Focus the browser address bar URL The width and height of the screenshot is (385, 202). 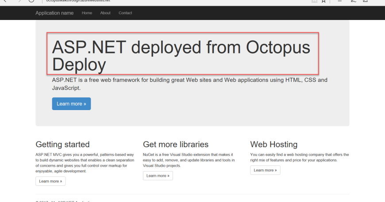[78, 1]
